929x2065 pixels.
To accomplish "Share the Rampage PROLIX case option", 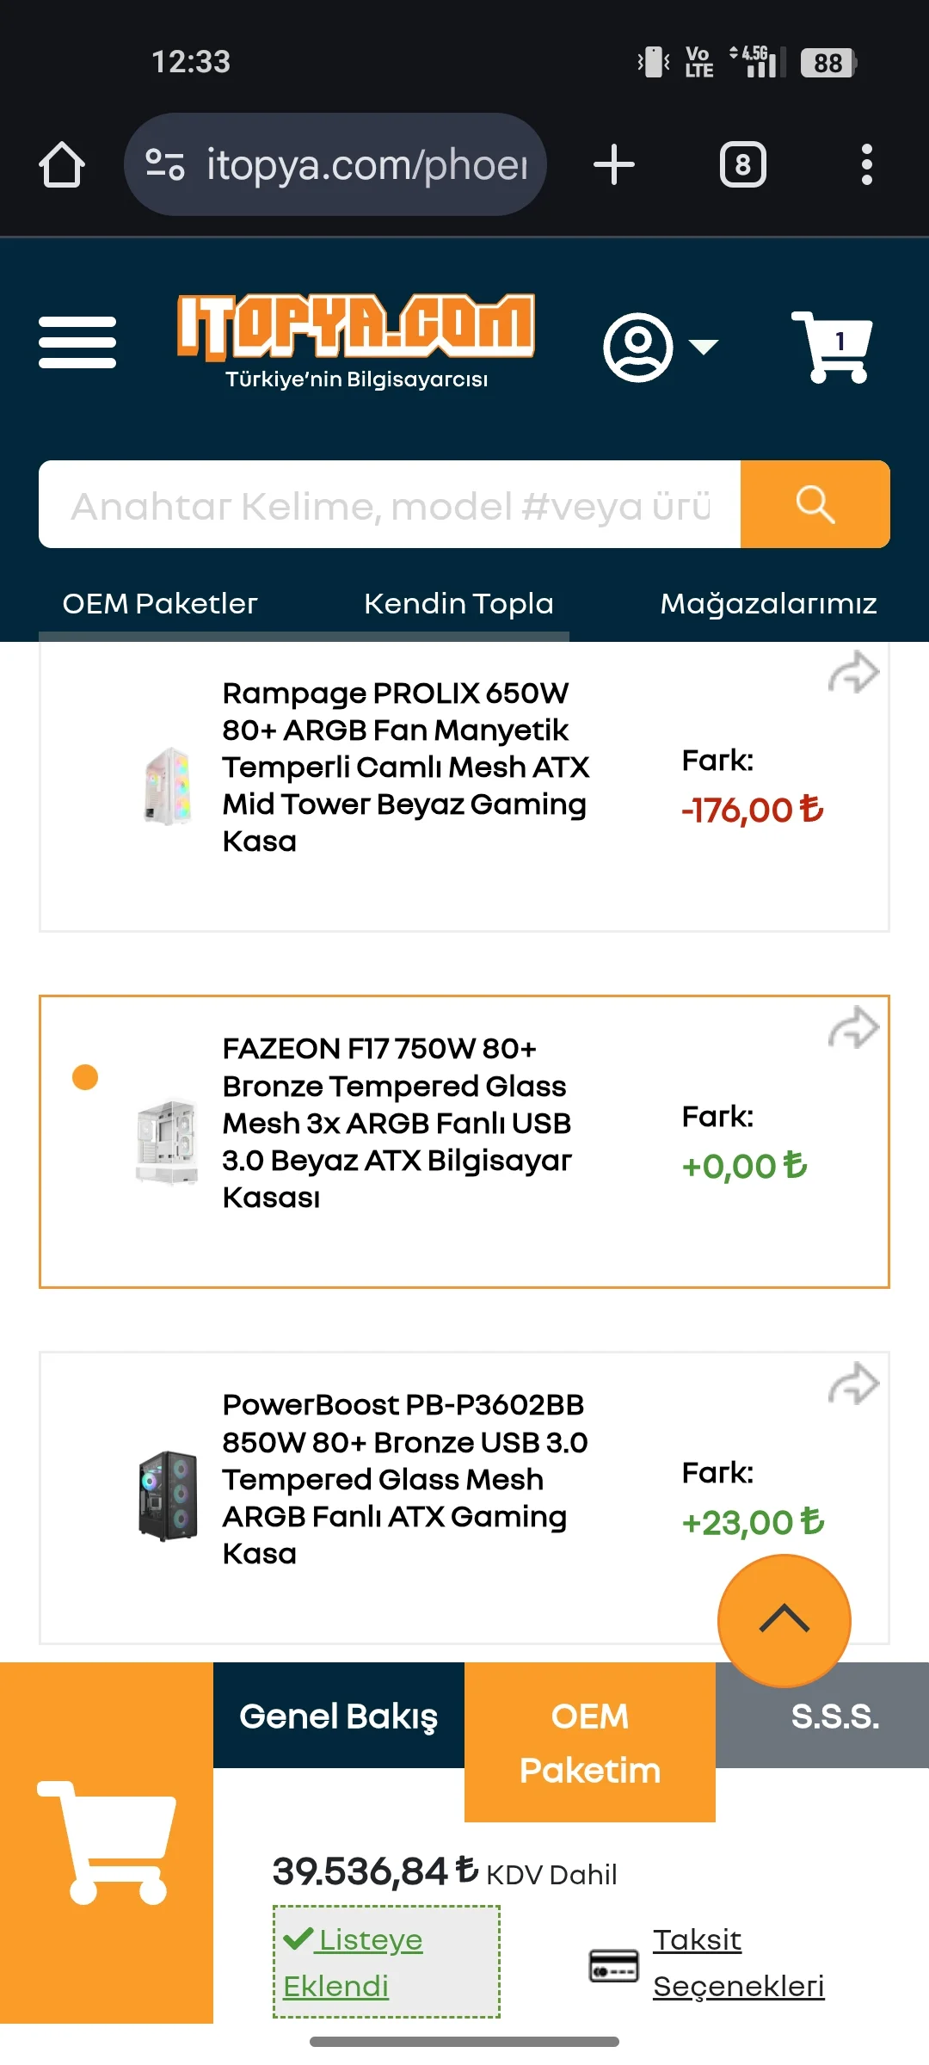I will pos(853,673).
